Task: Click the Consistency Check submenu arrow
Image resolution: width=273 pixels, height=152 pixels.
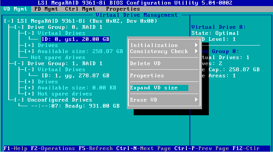Action: click(196, 51)
